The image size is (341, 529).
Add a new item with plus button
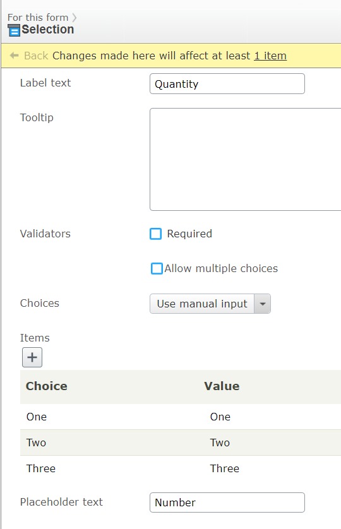tap(32, 357)
